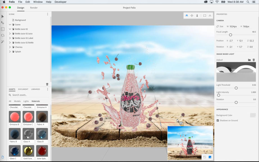Open the Assets panel options menu
This screenshot has width=259, height=162.
(x=48, y=89)
